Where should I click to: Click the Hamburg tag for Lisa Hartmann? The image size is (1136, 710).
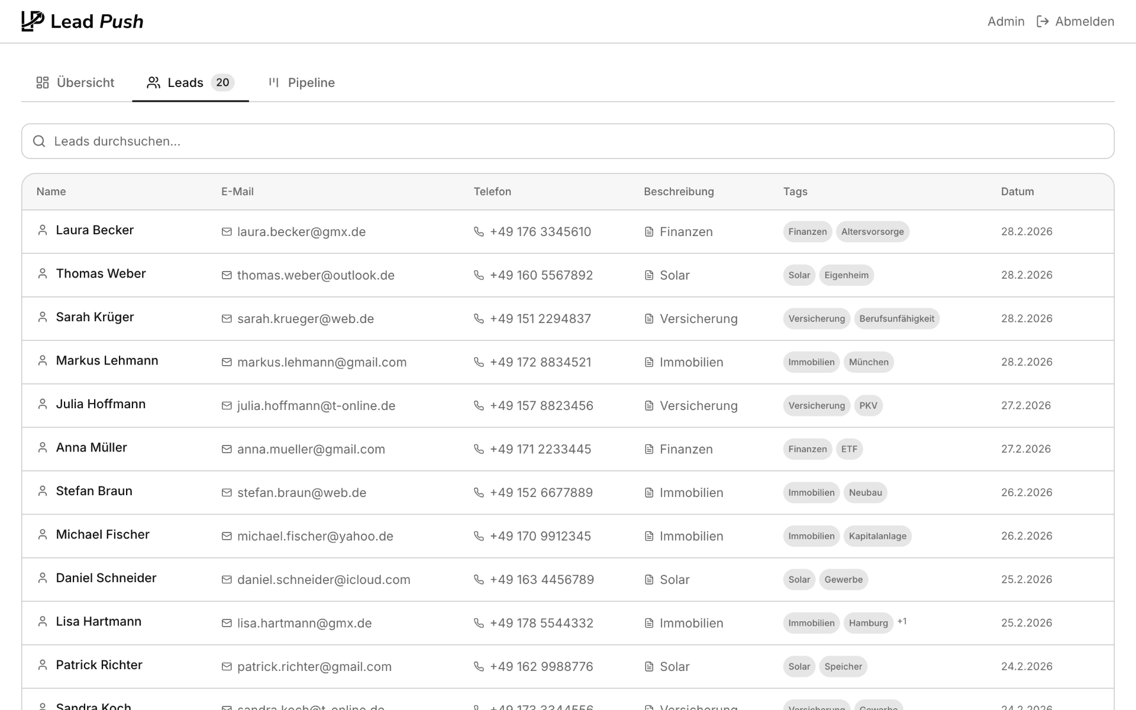869,623
